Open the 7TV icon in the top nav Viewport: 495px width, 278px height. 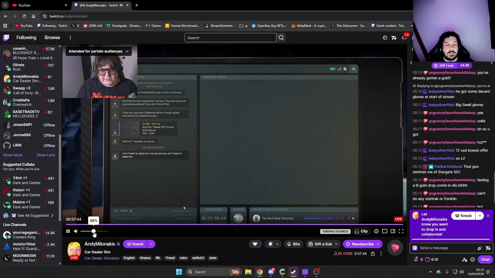(x=394, y=38)
